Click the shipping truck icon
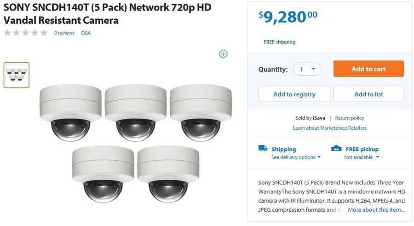 pyautogui.click(x=263, y=149)
